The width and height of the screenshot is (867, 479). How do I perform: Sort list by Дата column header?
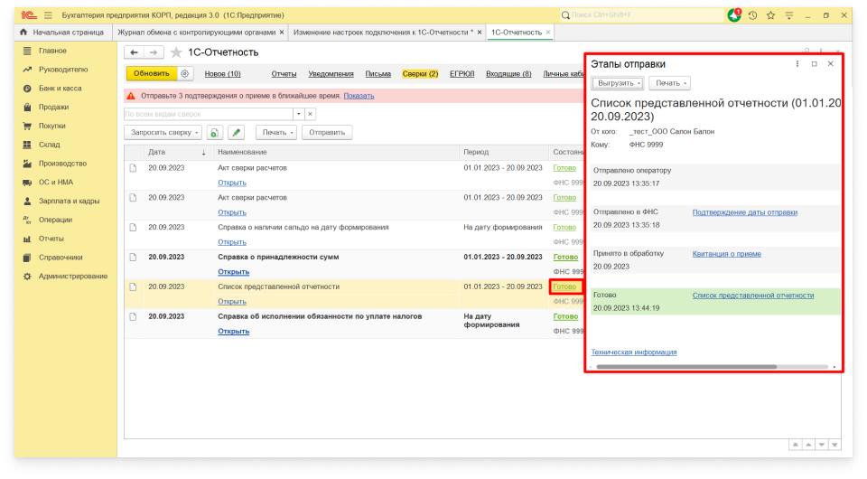pos(177,152)
